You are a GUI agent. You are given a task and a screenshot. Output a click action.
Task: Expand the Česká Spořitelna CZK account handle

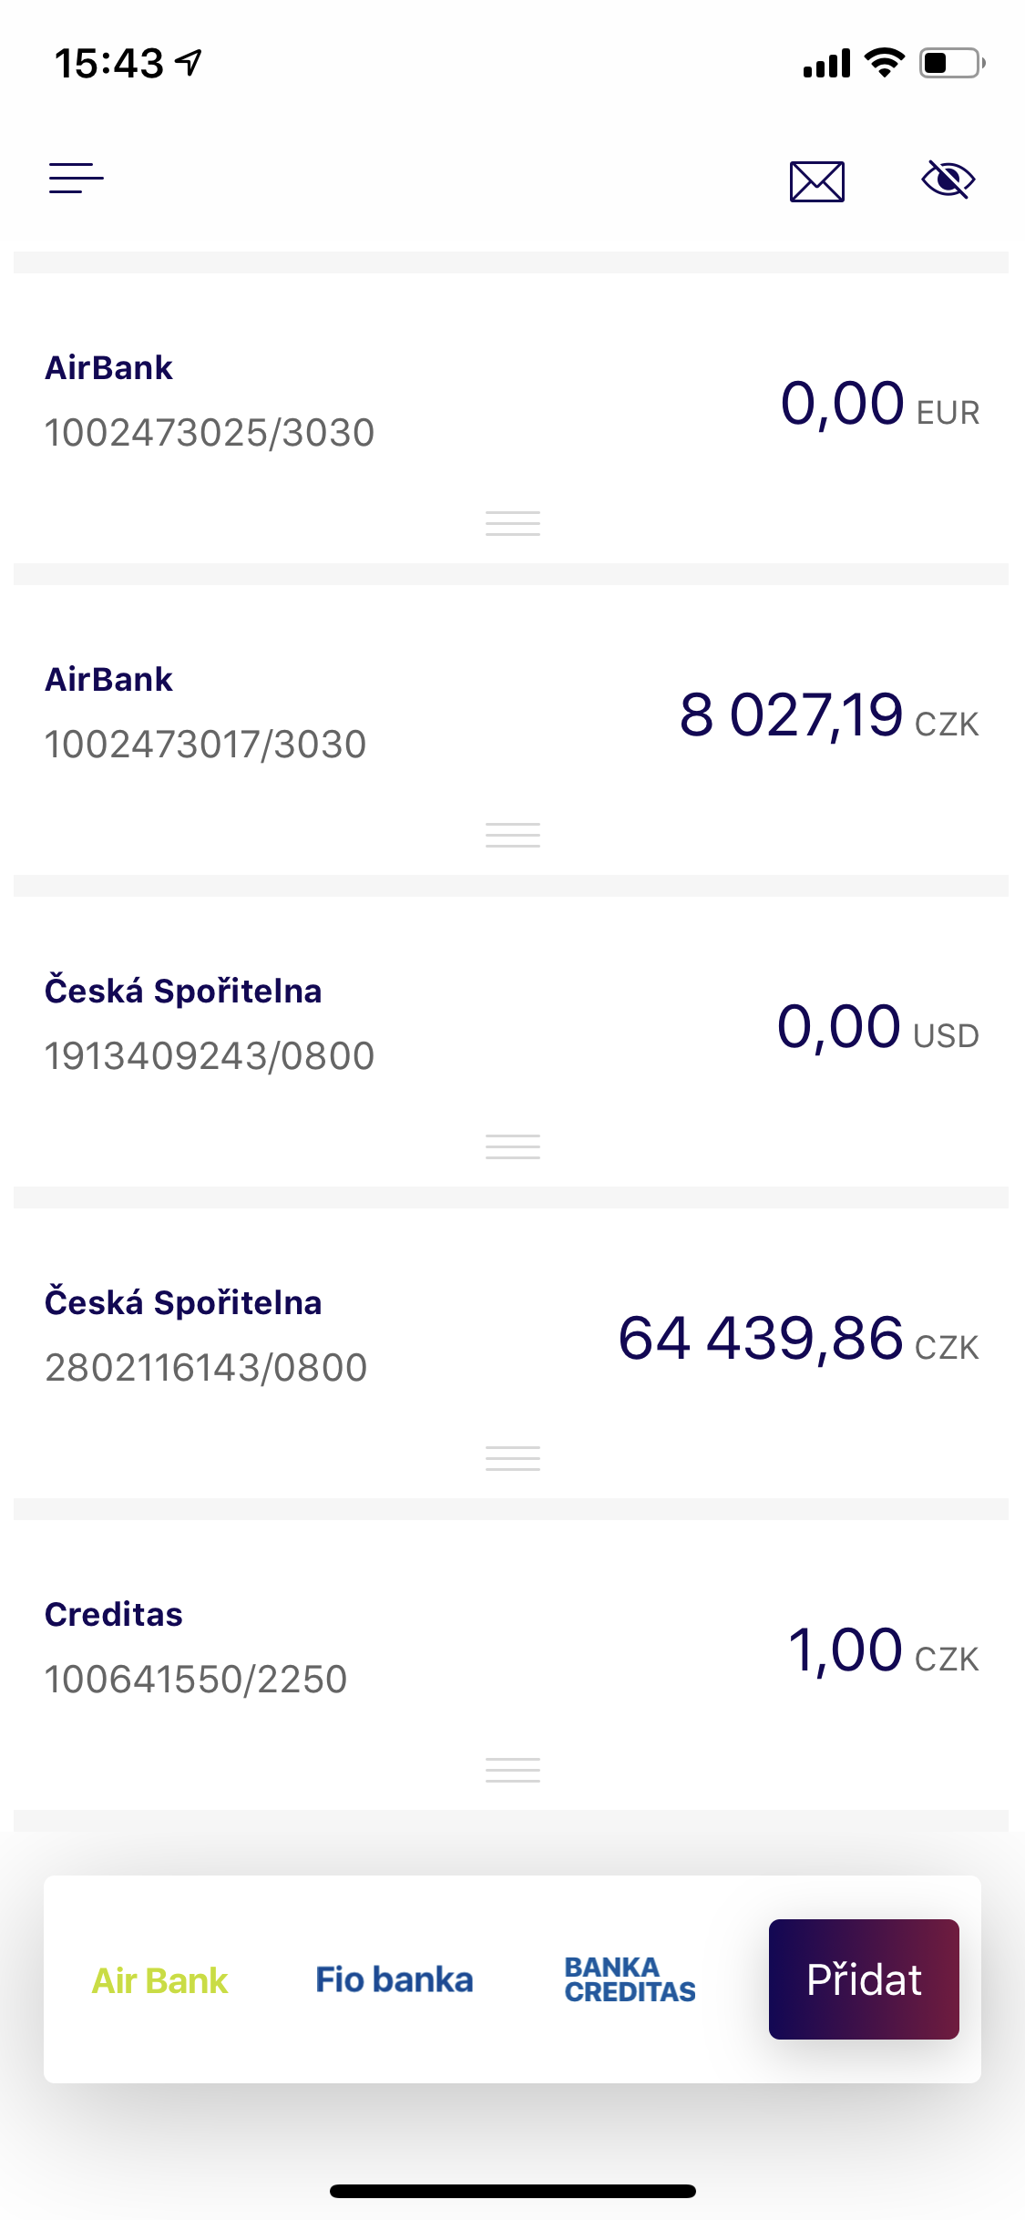click(513, 1458)
